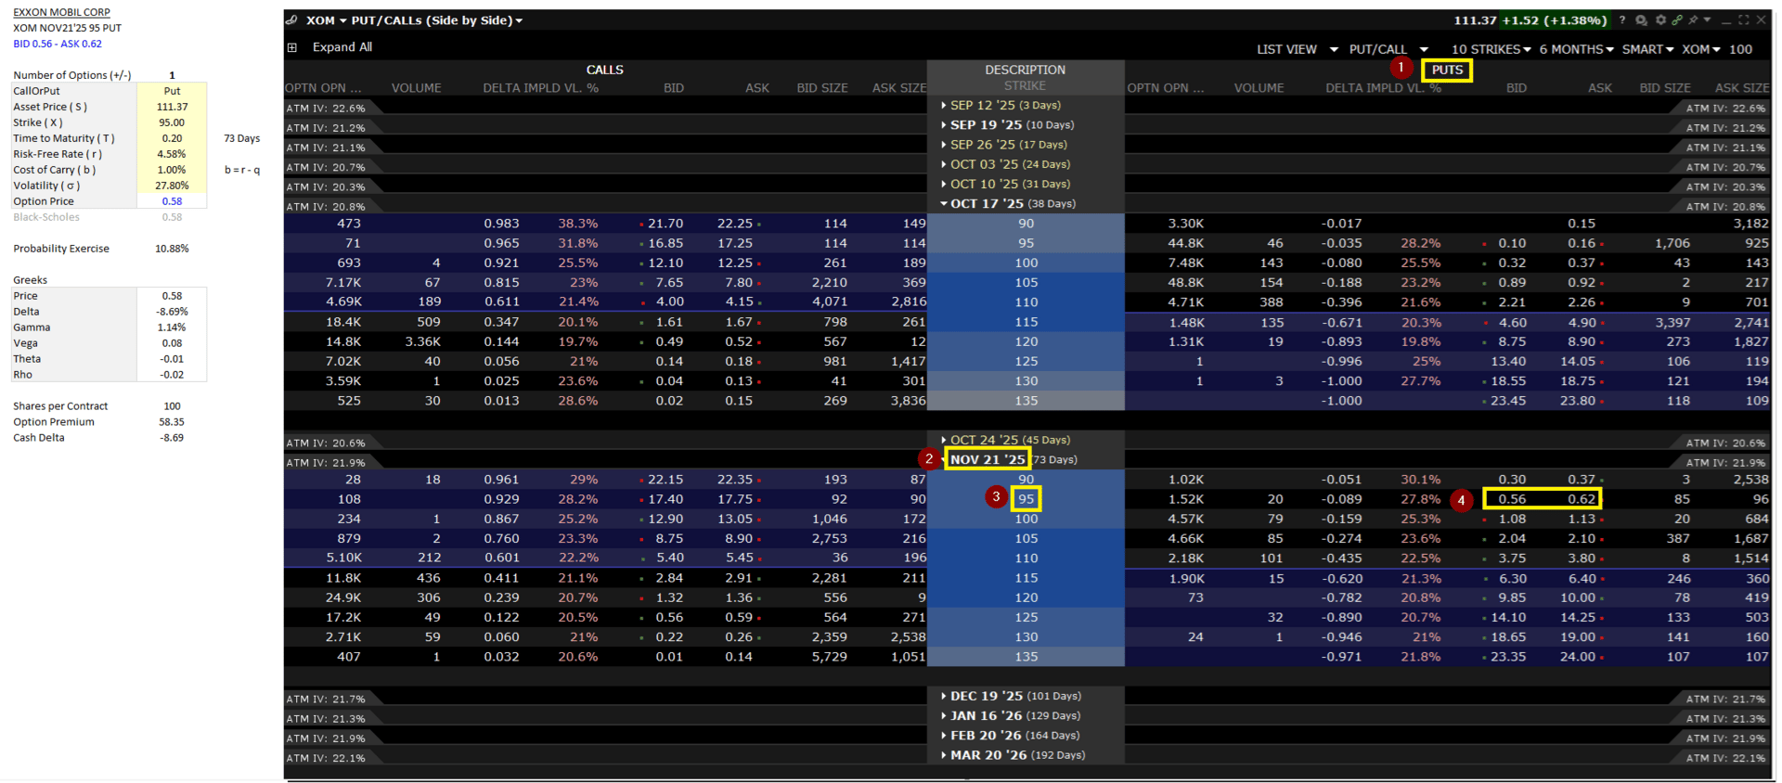Expand the SEP 19 '25 expiration
The image size is (1782, 783).
tap(1007, 125)
